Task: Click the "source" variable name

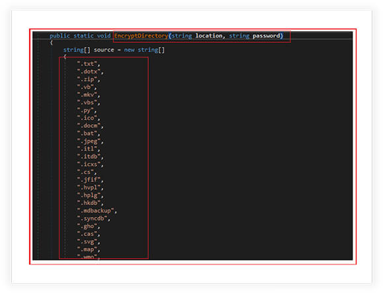Action: coord(104,50)
